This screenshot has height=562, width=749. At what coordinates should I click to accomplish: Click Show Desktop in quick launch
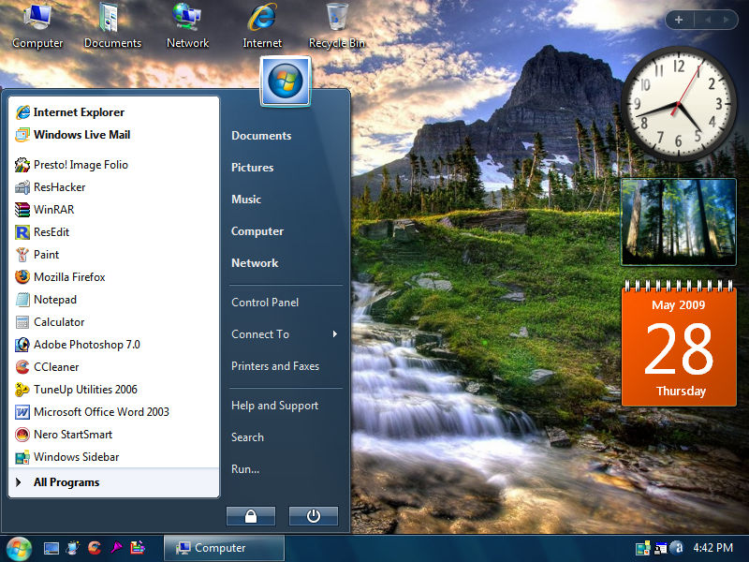click(51, 548)
